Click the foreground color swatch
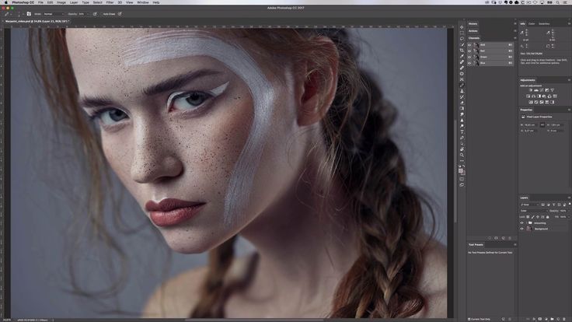 tap(461, 170)
